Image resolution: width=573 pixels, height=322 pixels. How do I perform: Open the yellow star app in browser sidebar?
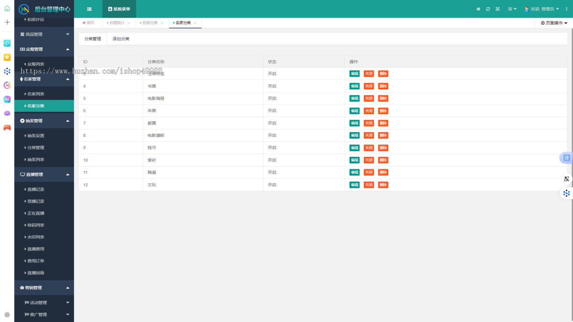click(x=7, y=57)
